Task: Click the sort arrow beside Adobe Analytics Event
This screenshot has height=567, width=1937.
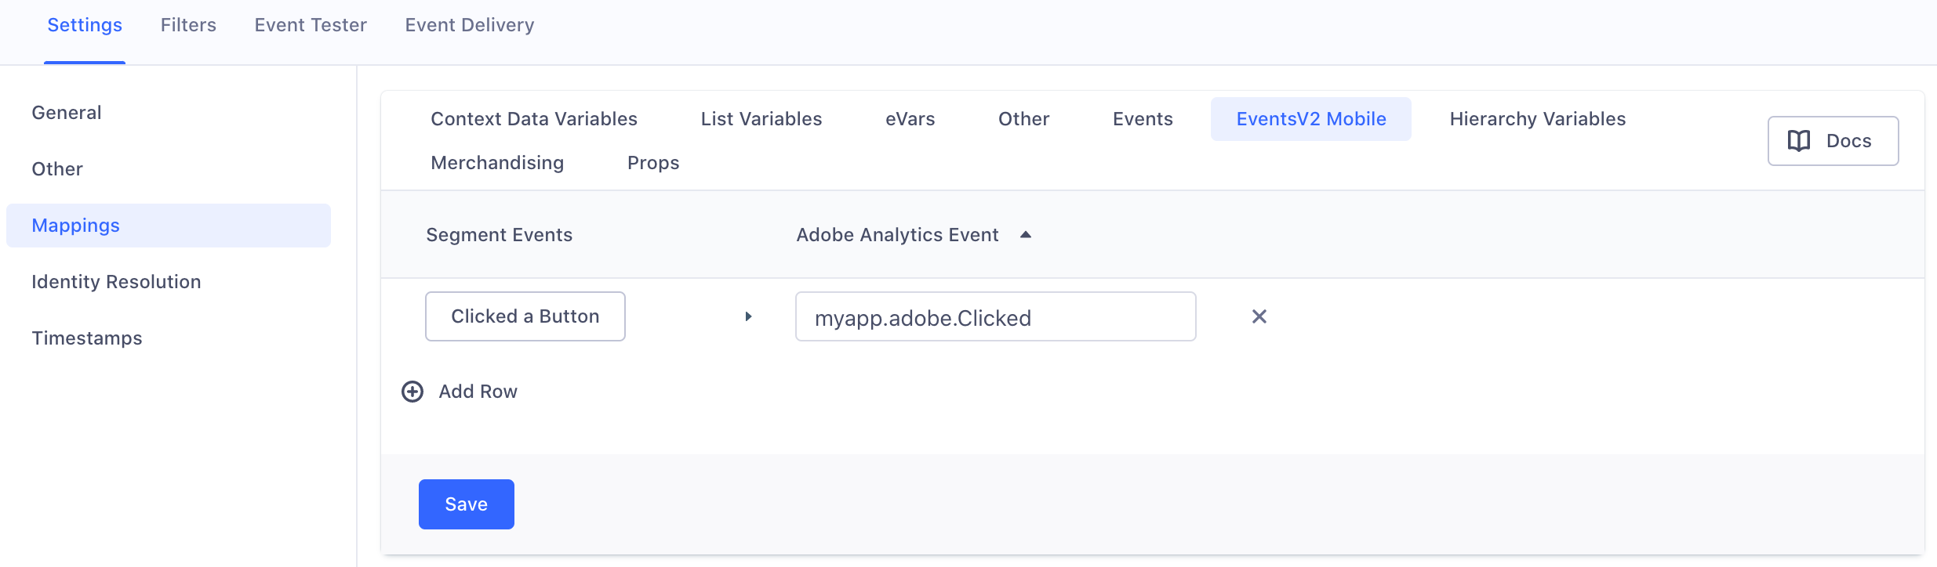Action: [x=1026, y=234]
